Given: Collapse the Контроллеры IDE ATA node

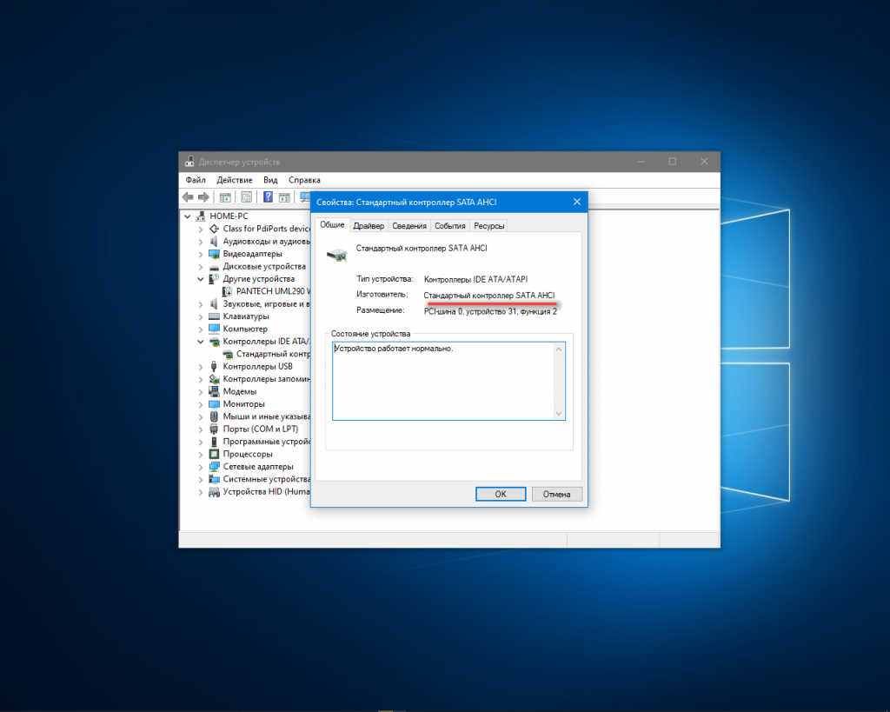Looking at the screenshot, I should [201, 342].
